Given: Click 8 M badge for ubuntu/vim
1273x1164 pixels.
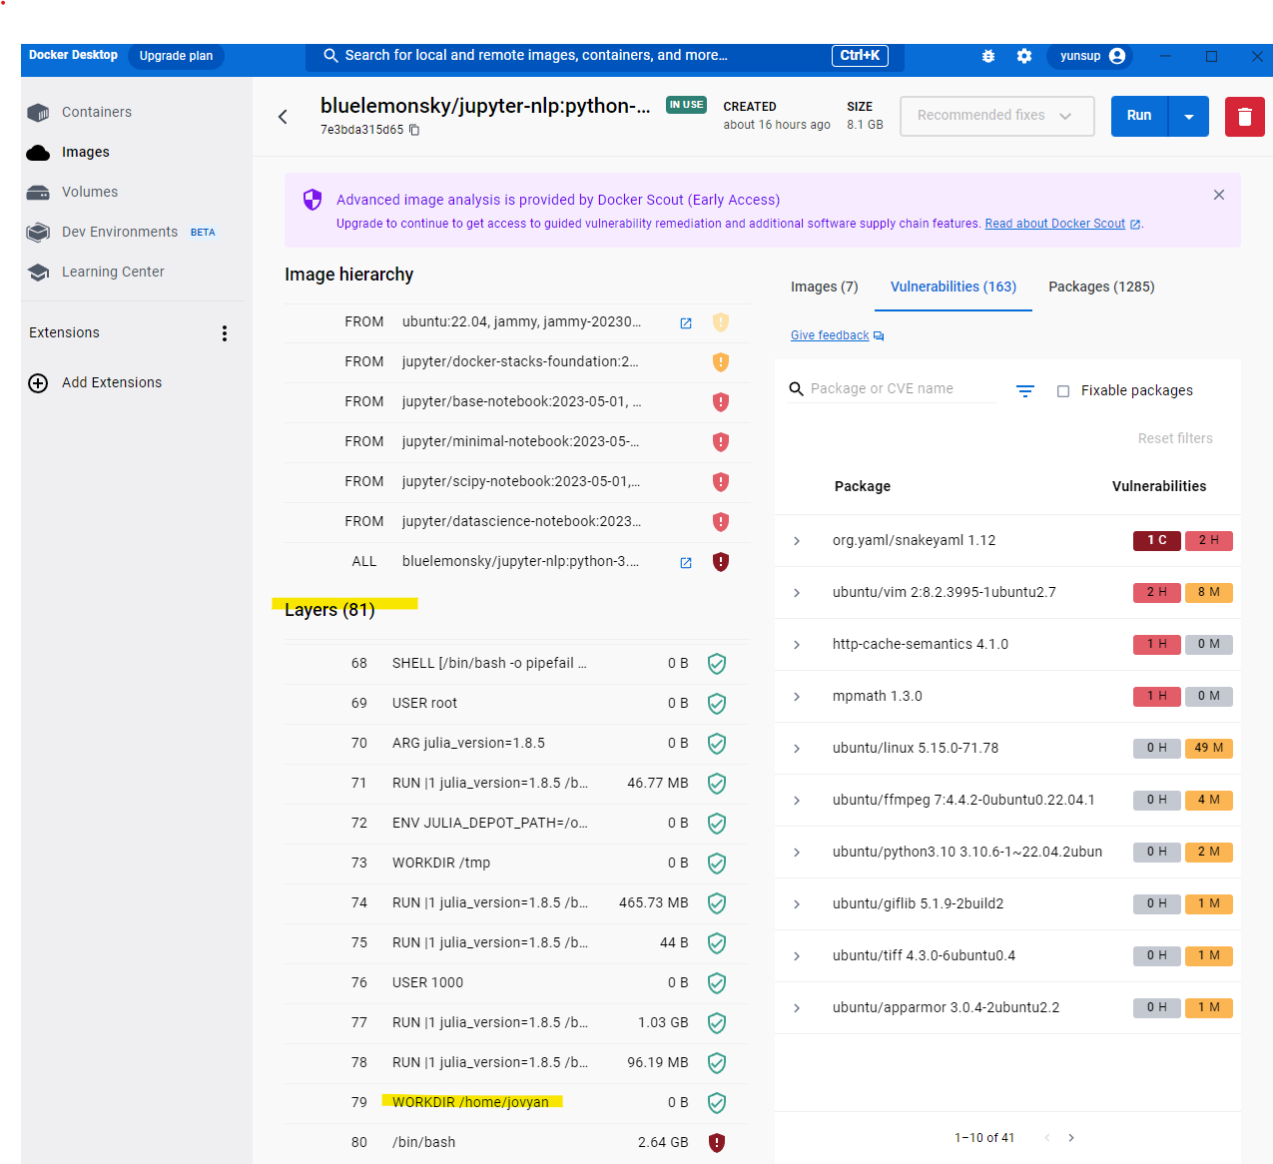Looking at the screenshot, I should click(x=1208, y=592).
